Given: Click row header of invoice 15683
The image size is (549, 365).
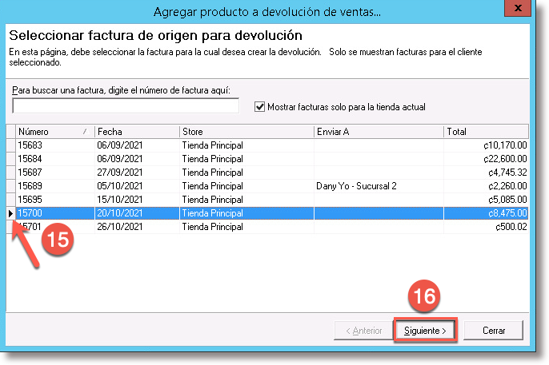Looking at the screenshot, I should point(10,145).
